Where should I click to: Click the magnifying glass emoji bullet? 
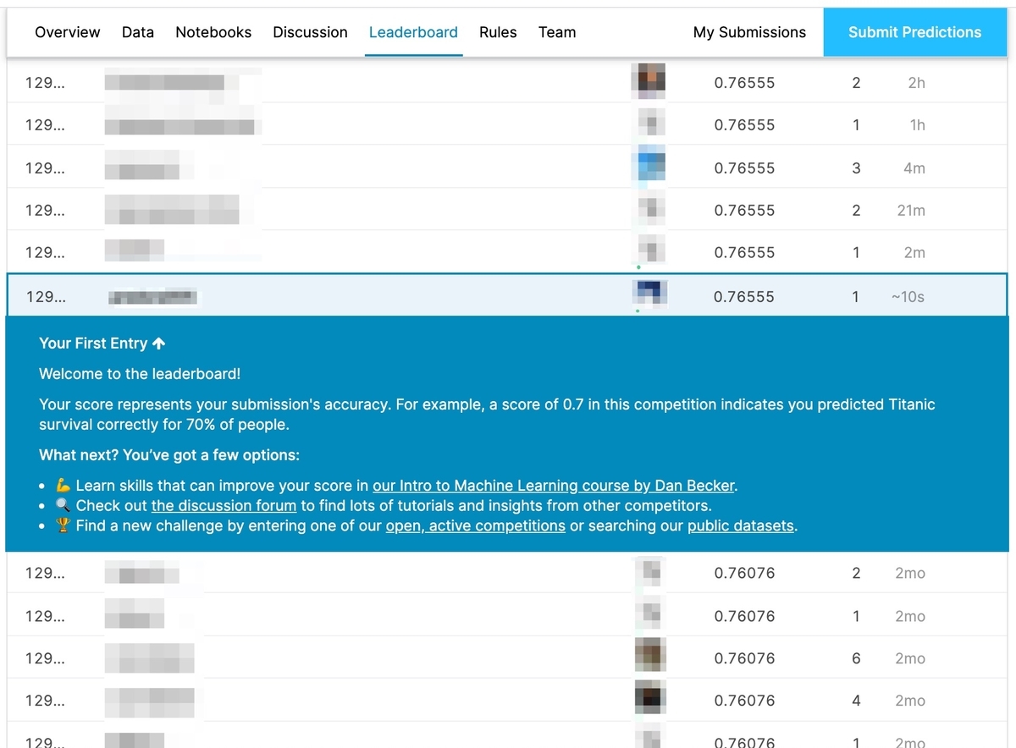pos(63,506)
